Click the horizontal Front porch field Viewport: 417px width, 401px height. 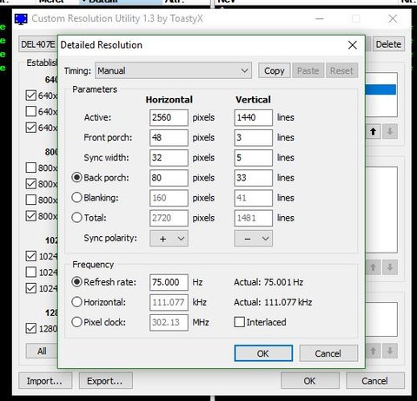tap(169, 137)
